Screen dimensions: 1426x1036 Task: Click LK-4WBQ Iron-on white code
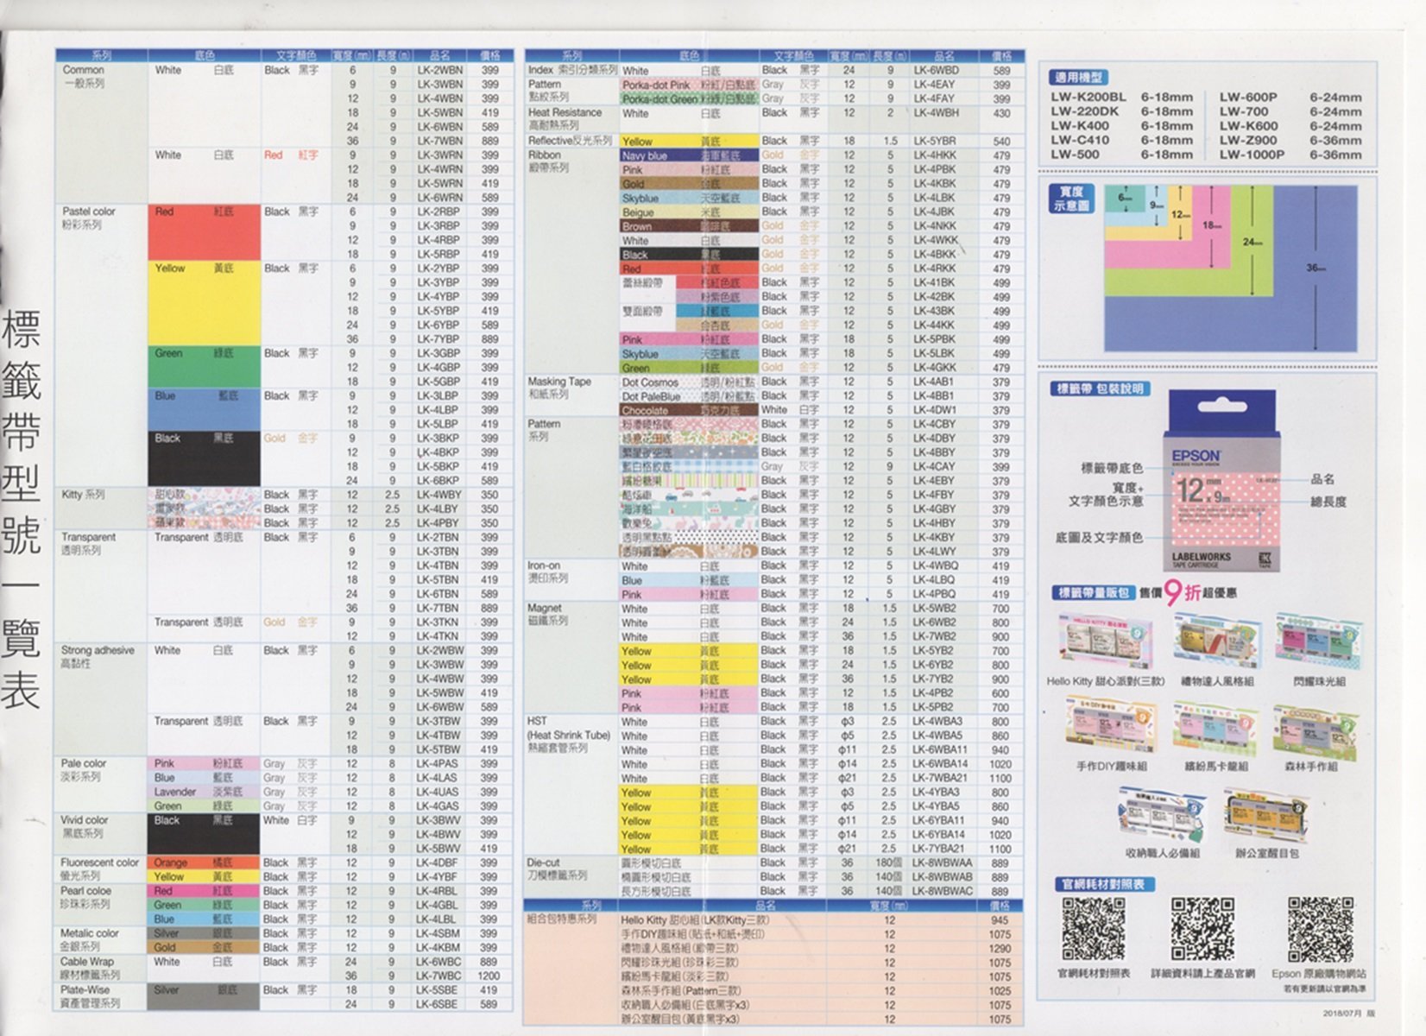coord(936,566)
